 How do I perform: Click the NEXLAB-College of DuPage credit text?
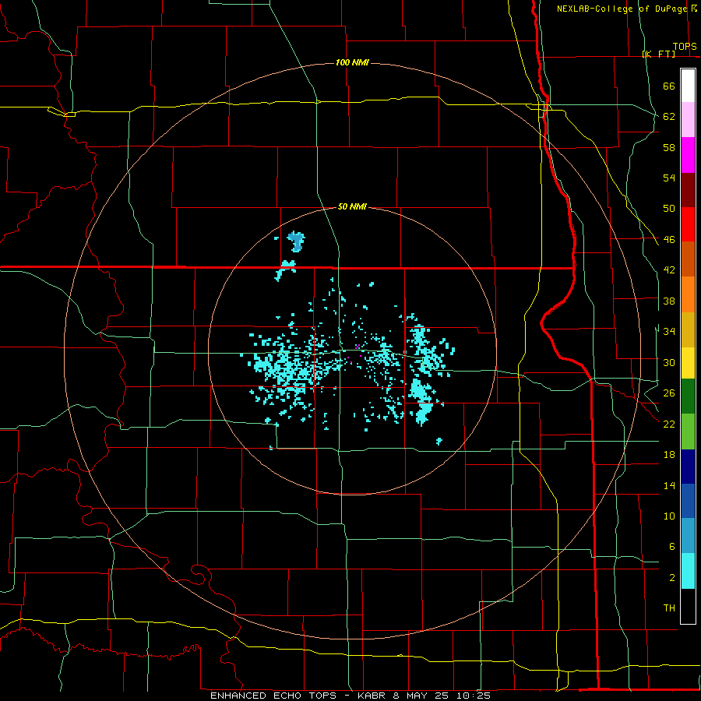tap(622, 9)
